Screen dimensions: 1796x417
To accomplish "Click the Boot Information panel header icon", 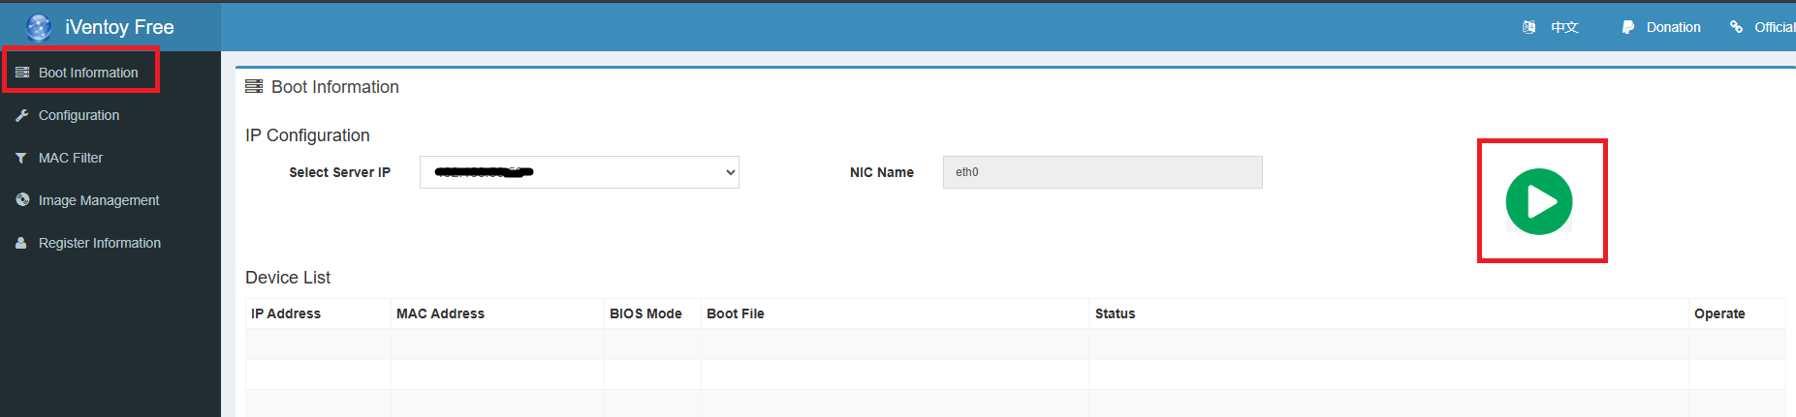I will 254,87.
